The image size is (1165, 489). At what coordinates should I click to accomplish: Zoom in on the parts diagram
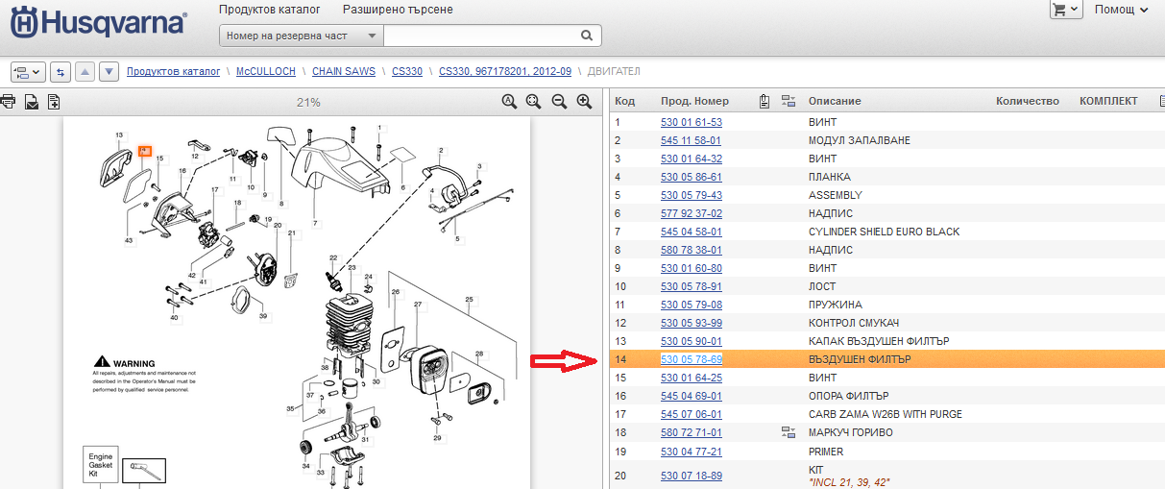[584, 102]
